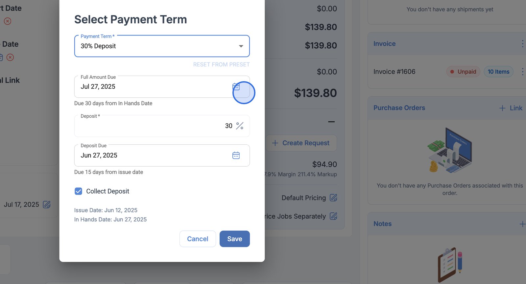Focus the Deposit percentage input field

click(155, 126)
